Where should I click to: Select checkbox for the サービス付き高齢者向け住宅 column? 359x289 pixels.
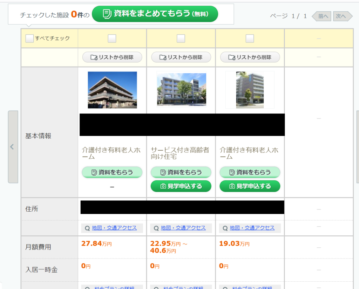[181, 39]
